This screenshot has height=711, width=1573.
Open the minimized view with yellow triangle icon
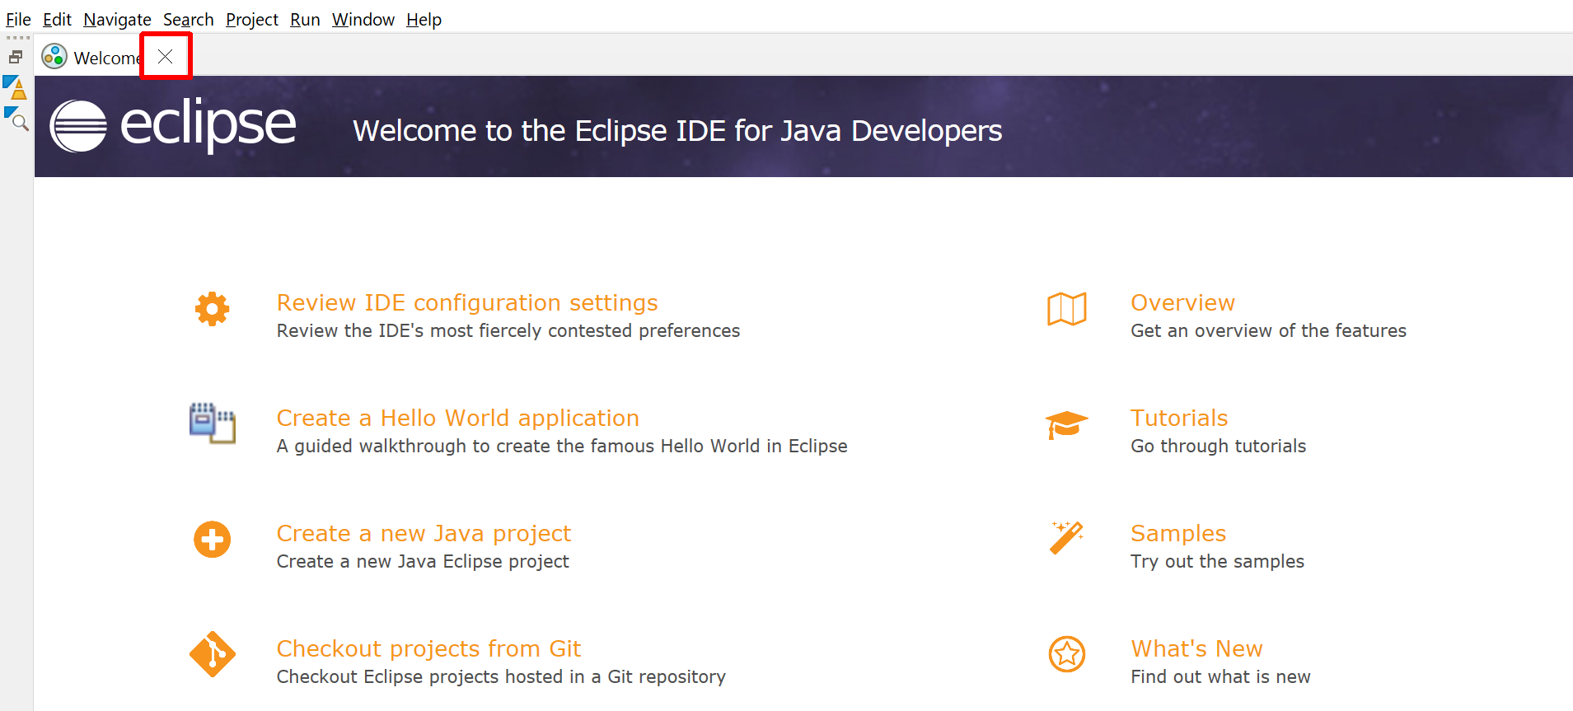click(x=15, y=87)
